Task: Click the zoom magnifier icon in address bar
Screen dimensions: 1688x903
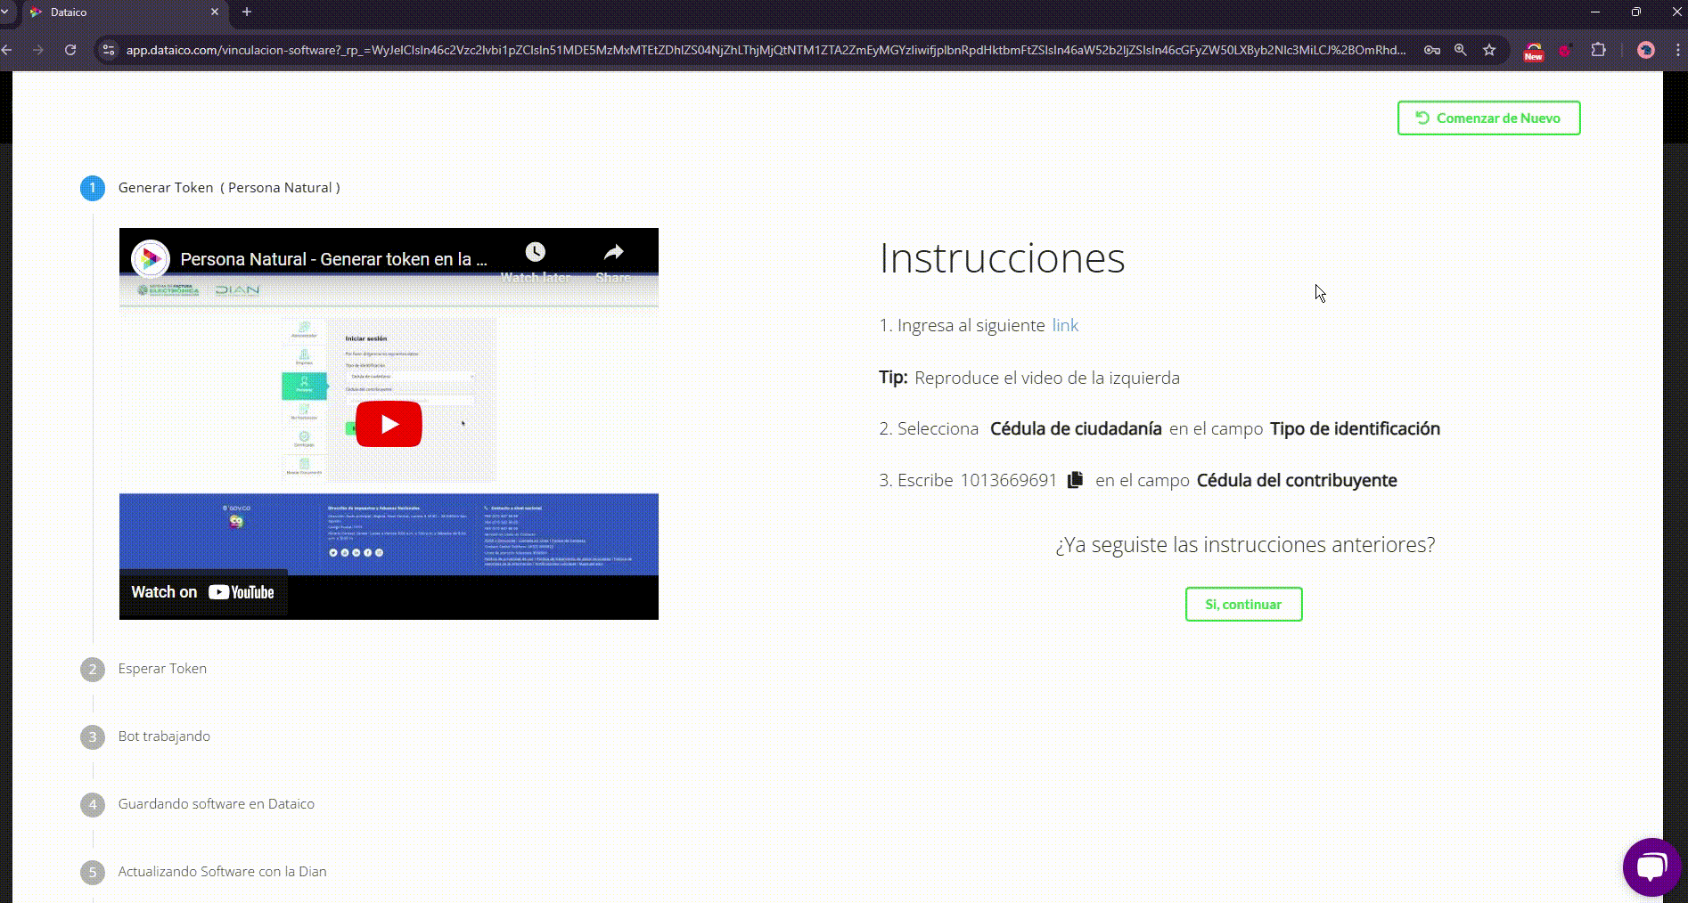Action: (1460, 50)
